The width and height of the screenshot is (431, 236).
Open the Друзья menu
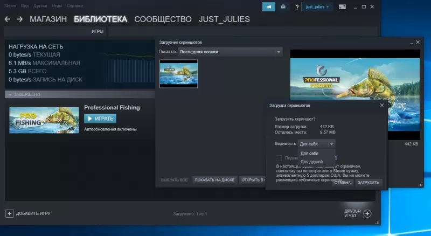(x=40, y=6)
